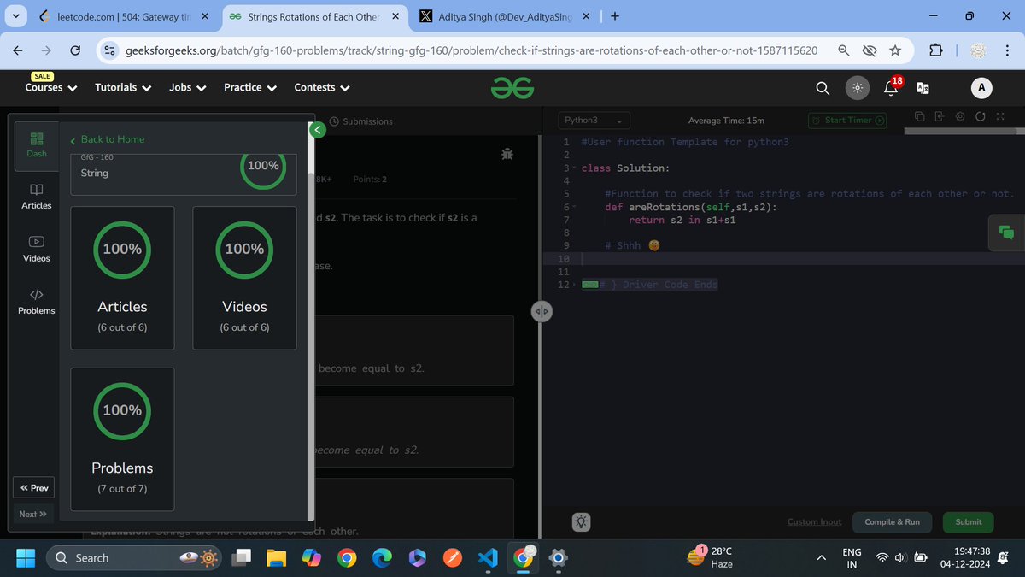This screenshot has height=577, width=1025.
Task: Open the Windows Start menu
Action: tap(26, 557)
